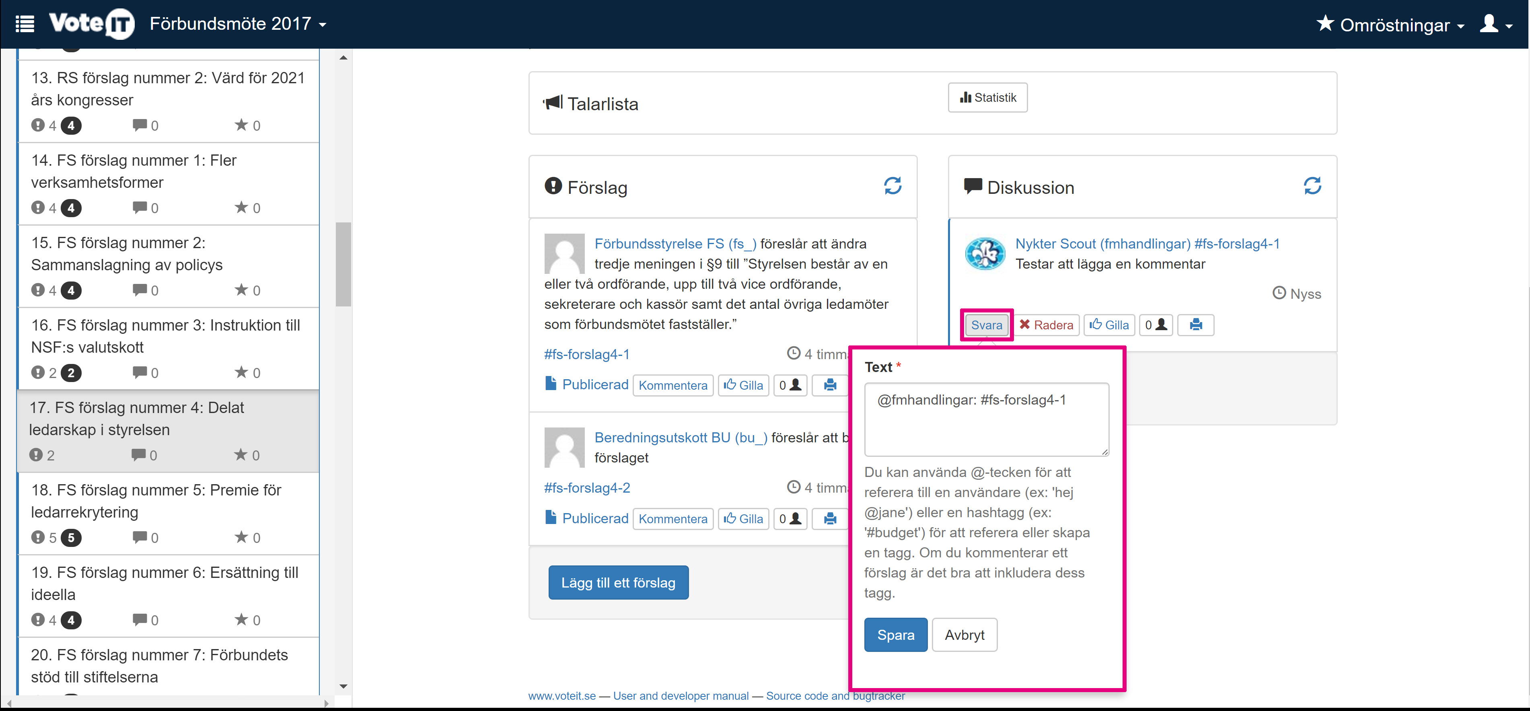Click unread proposals badge on item 16
The width and height of the screenshot is (1530, 711).
tap(71, 373)
